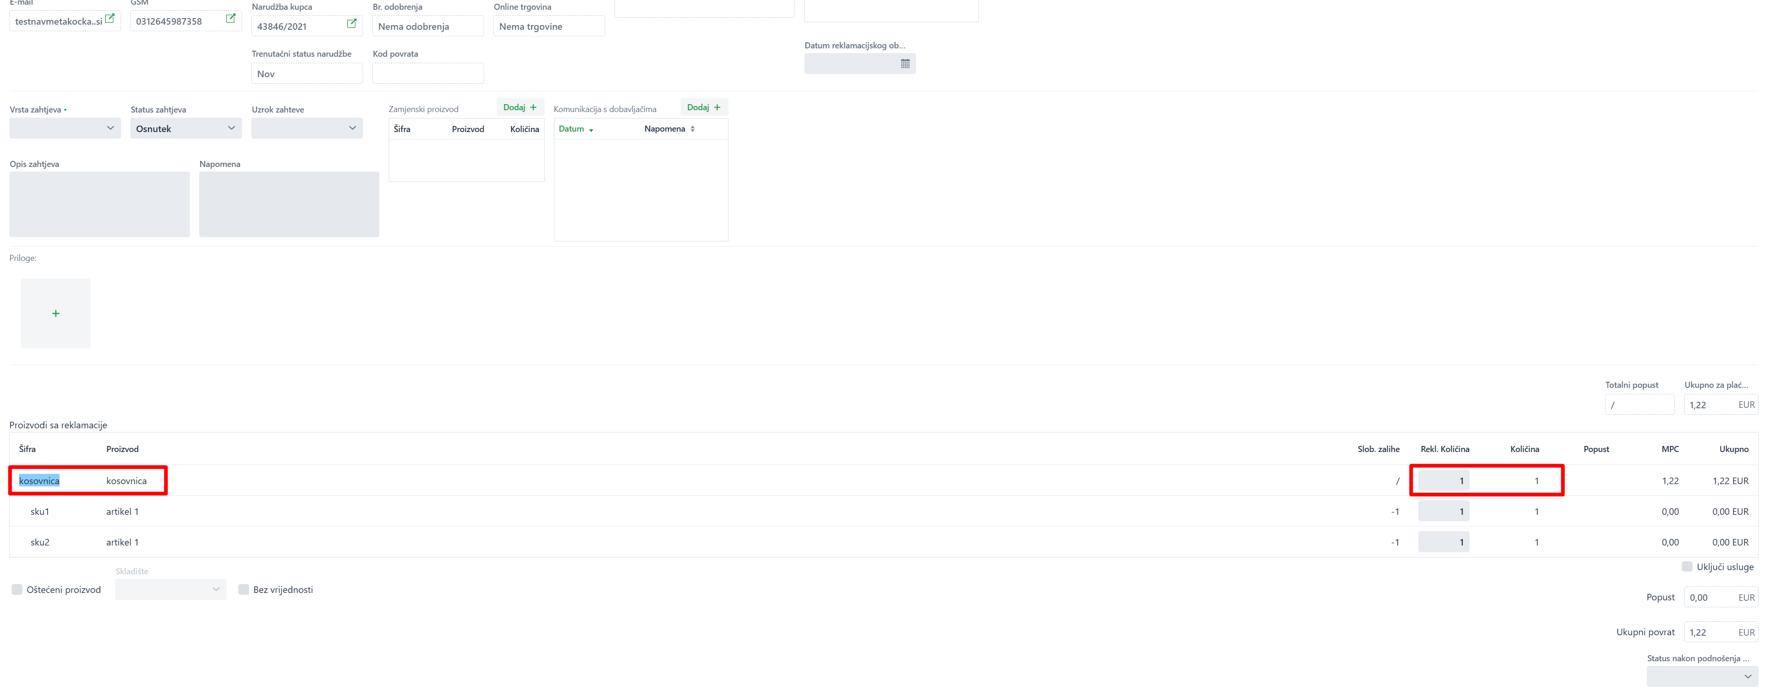Click plus tile to add attachment

55,314
